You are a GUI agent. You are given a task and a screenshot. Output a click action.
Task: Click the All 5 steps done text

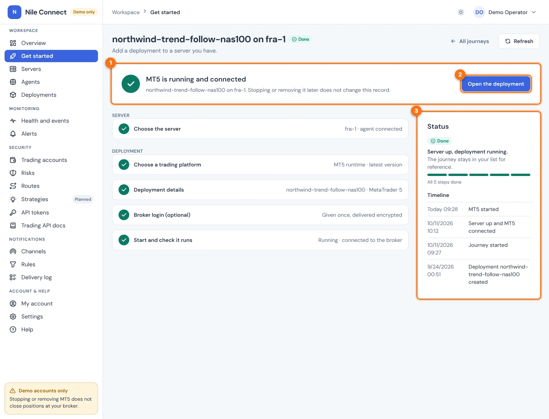click(x=444, y=182)
